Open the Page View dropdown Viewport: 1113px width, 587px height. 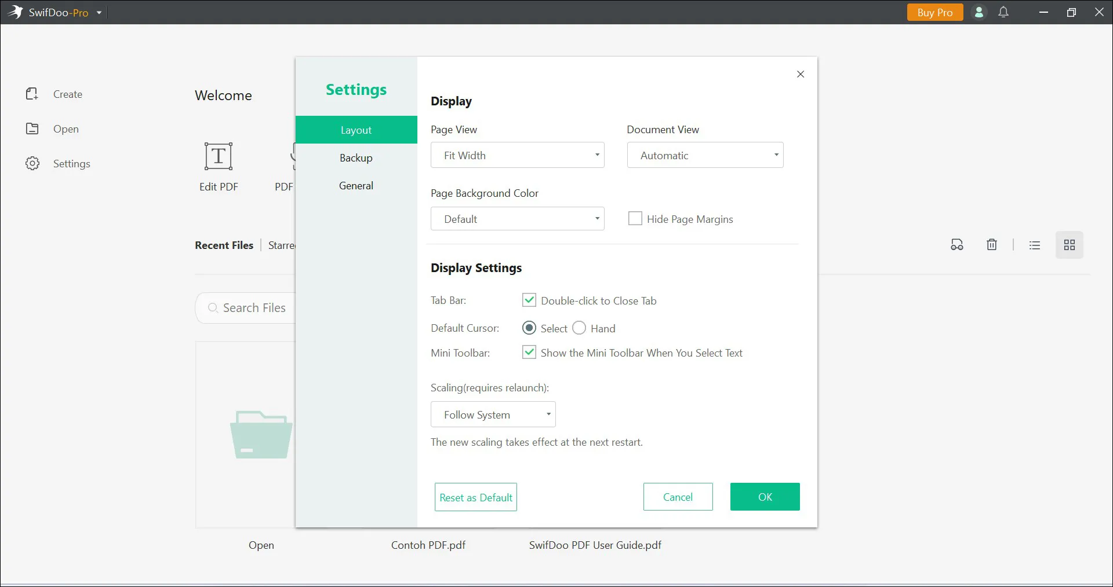[517, 155]
